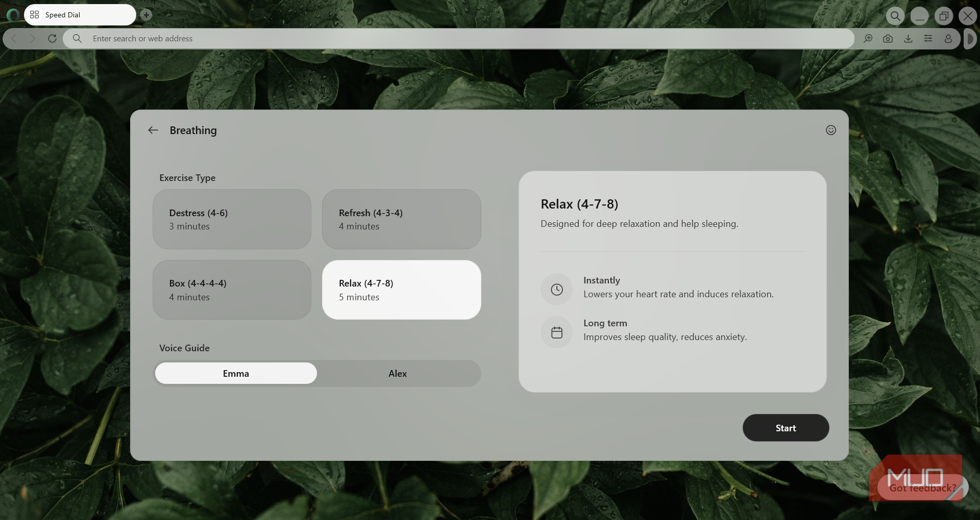Open the profile account icon
980x520 pixels.
coord(948,39)
